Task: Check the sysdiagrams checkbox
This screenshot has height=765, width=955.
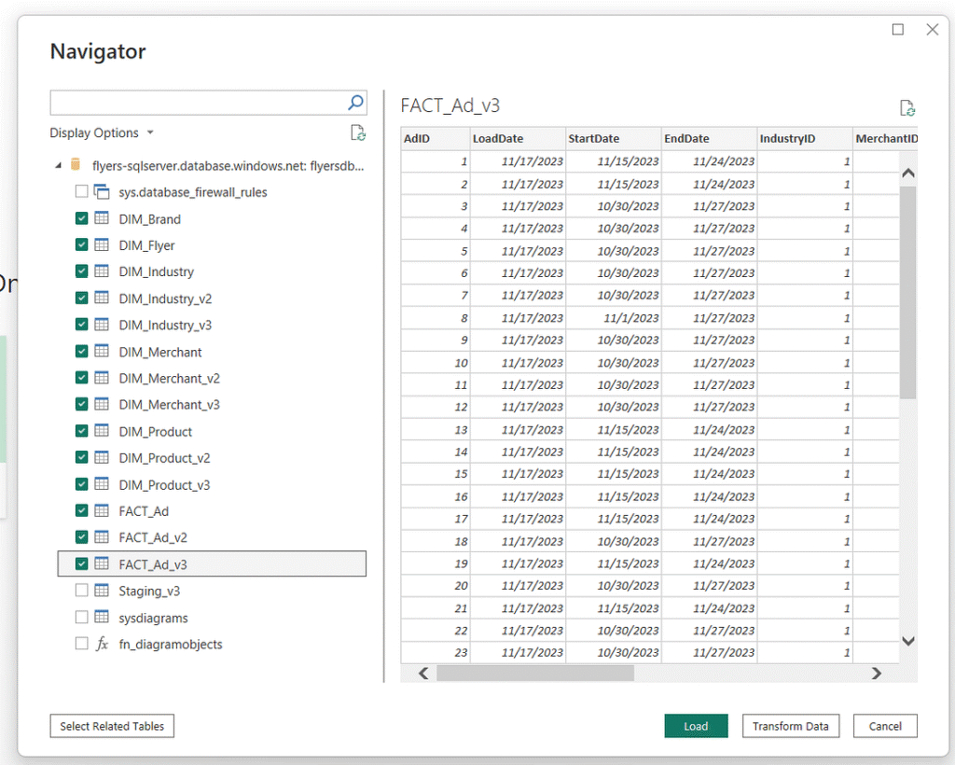Action: click(82, 617)
